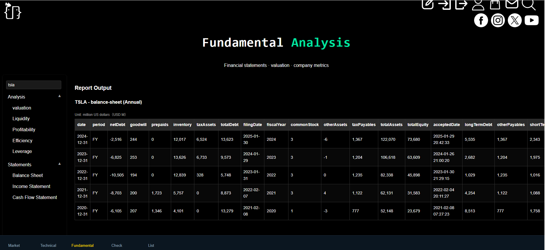Image resolution: width=545 pixels, height=250 pixels.
Task: Open the edit/register pencil icon
Action: pyautogui.click(x=428, y=4)
